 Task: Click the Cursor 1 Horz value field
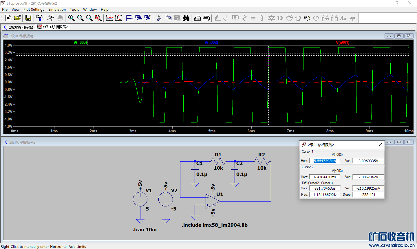[325, 161]
